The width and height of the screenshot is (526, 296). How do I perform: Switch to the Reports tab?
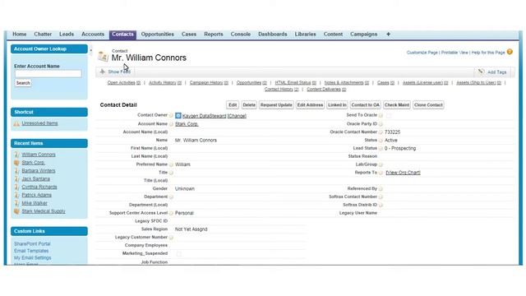coord(214,35)
